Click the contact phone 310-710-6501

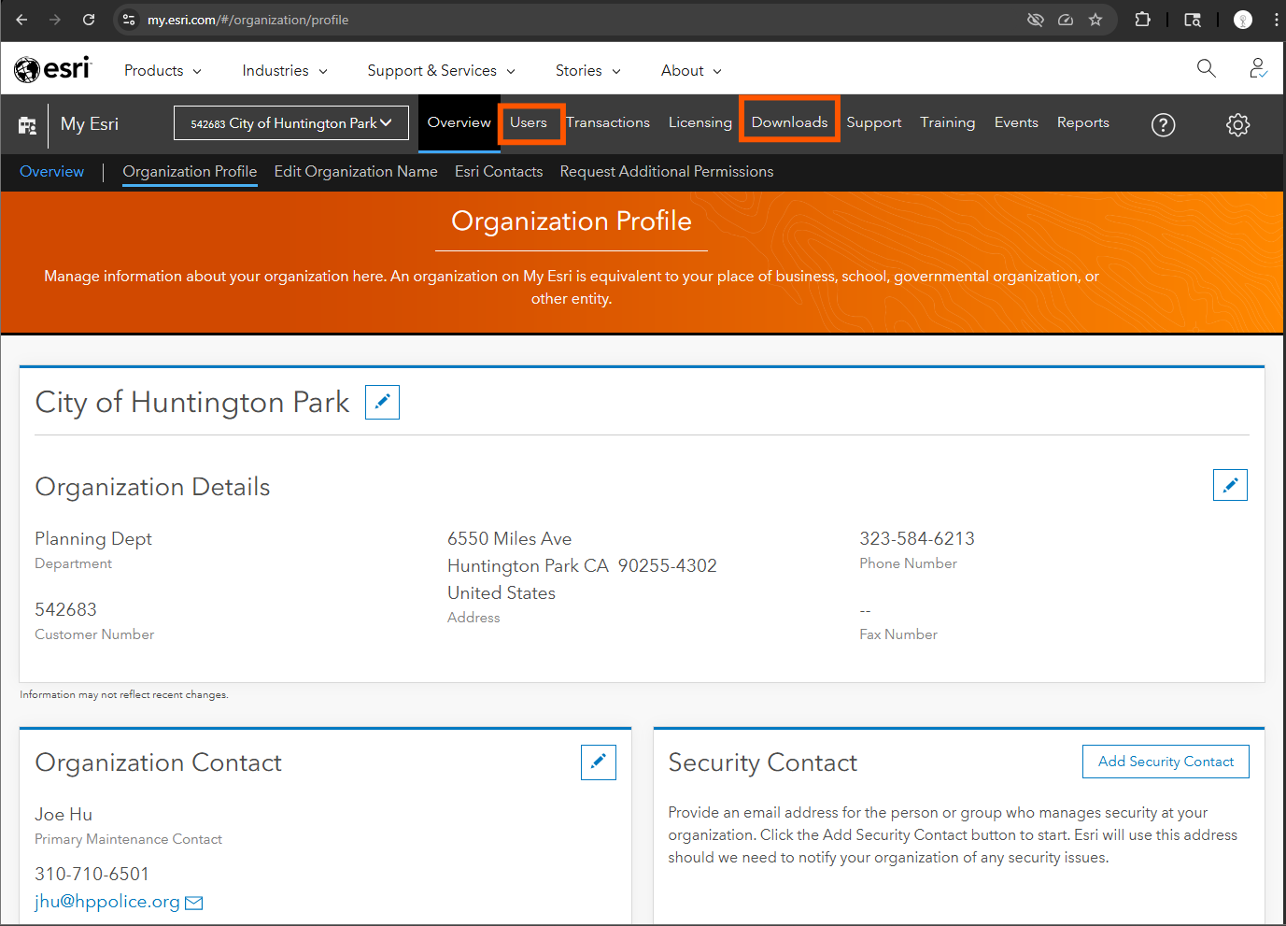[92, 875]
